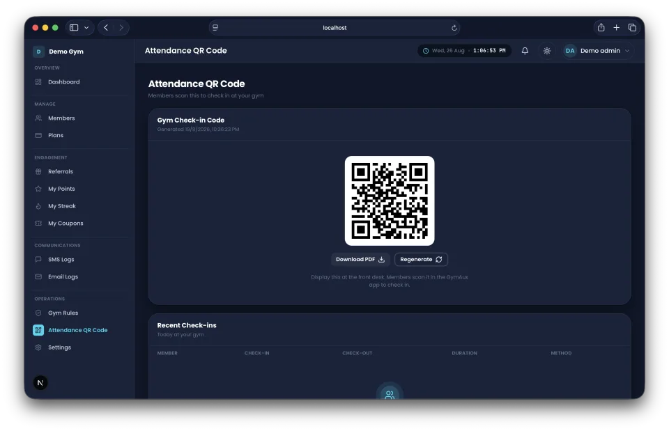Click the My Coupons ticket icon
669x431 pixels.
[x=38, y=223]
